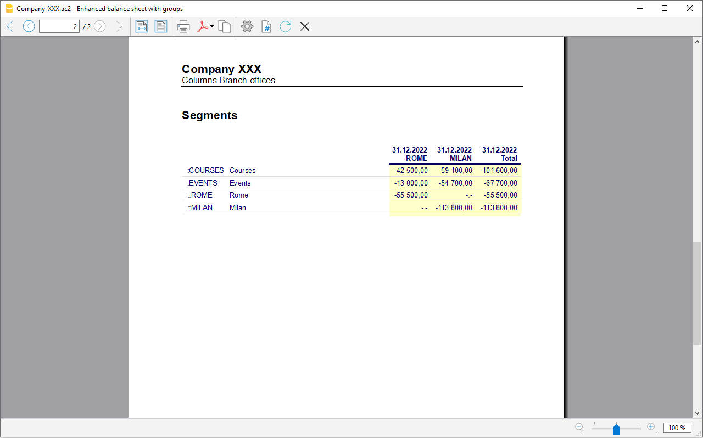Click the next page circle arrow

pos(99,26)
